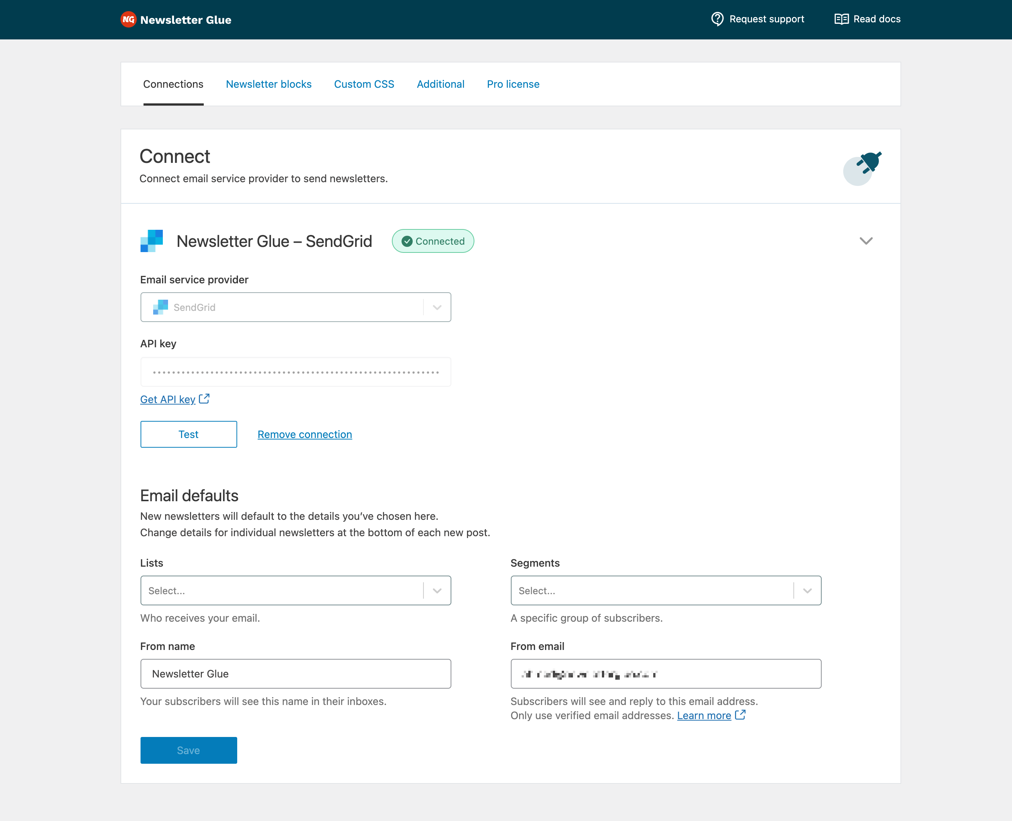The width and height of the screenshot is (1012, 821).
Task: Click the green checkmark in the Connected badge
Action: pos(407,241)
